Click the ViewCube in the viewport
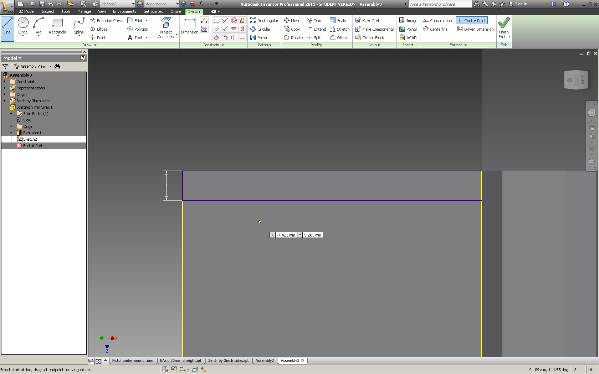The height and width of the screenshot is (374, 599). (x=576, y=80)
